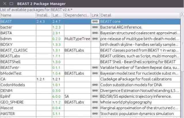The image size is (184, 118).
Task: Open the link icon in EpiInf row
Action: click(95, 96)
